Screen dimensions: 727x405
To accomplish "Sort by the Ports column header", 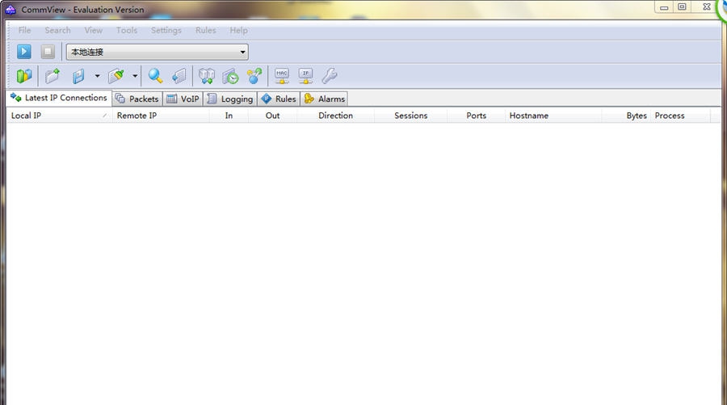I will tap(476, 116).
